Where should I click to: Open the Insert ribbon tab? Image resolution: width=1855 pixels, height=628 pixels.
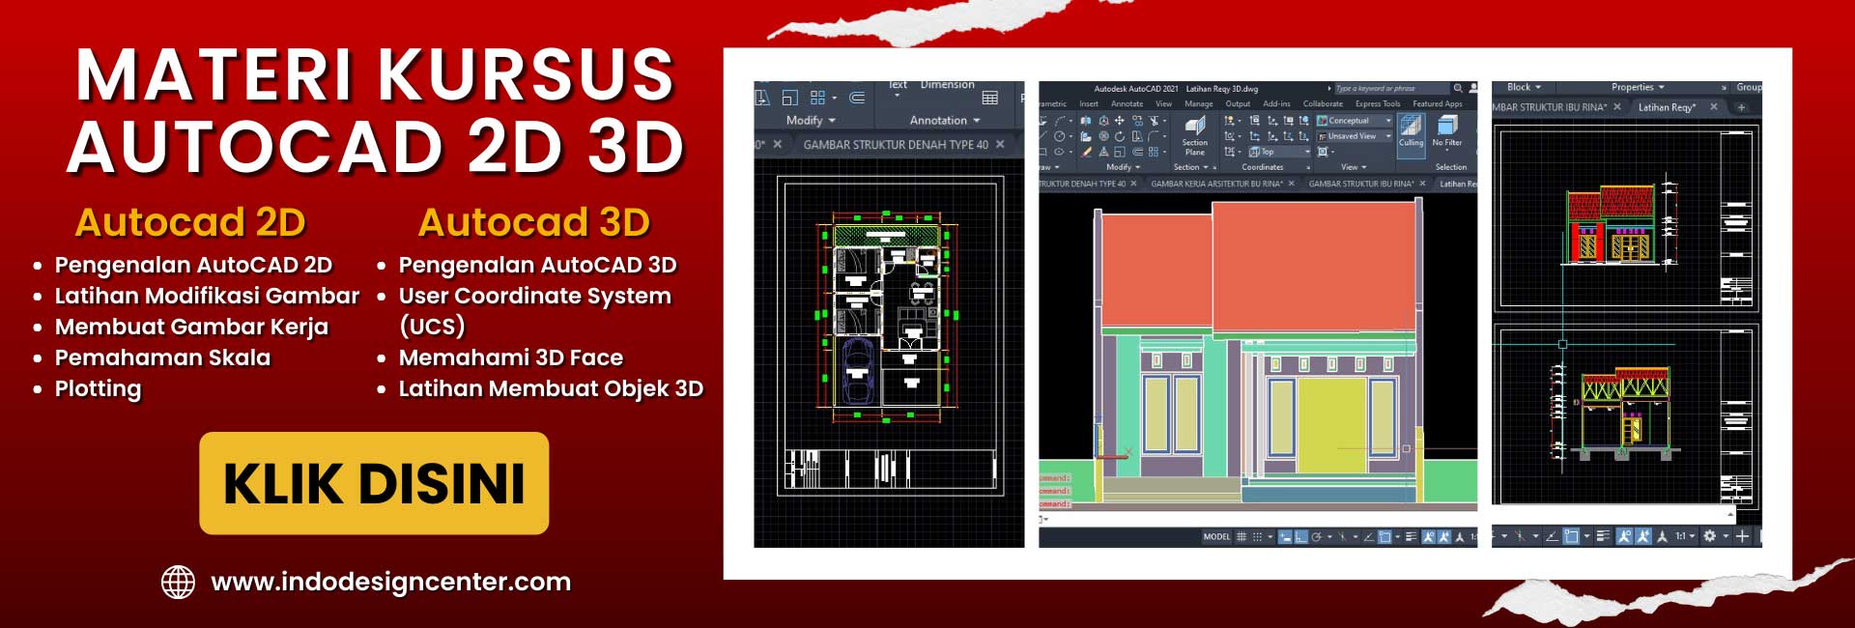(1089, 103)
